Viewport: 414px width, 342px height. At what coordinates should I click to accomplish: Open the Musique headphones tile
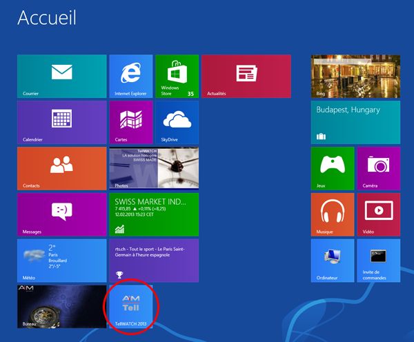(332, 214)
